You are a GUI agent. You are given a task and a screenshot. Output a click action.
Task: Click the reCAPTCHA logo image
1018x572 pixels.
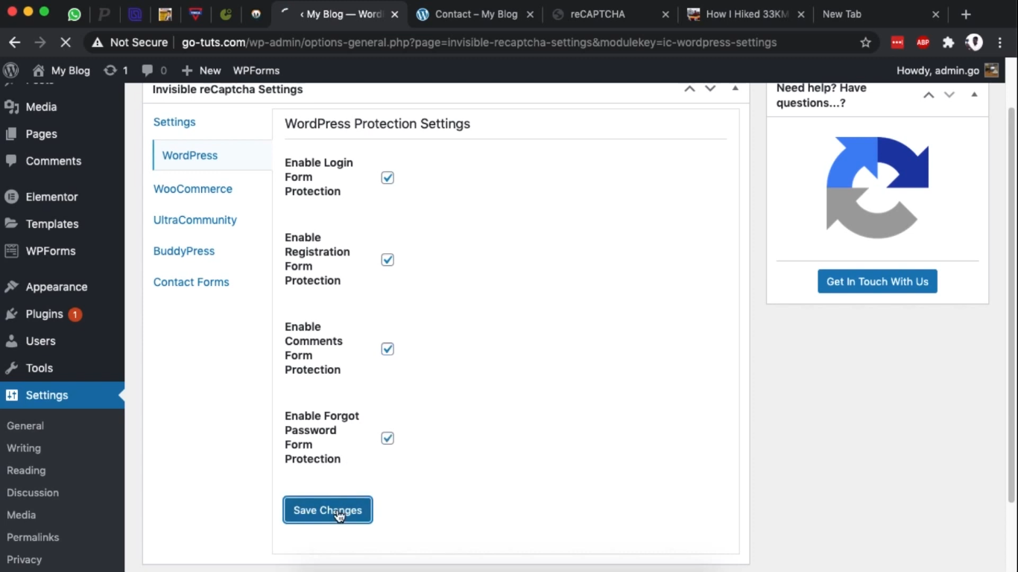[877, 188]
